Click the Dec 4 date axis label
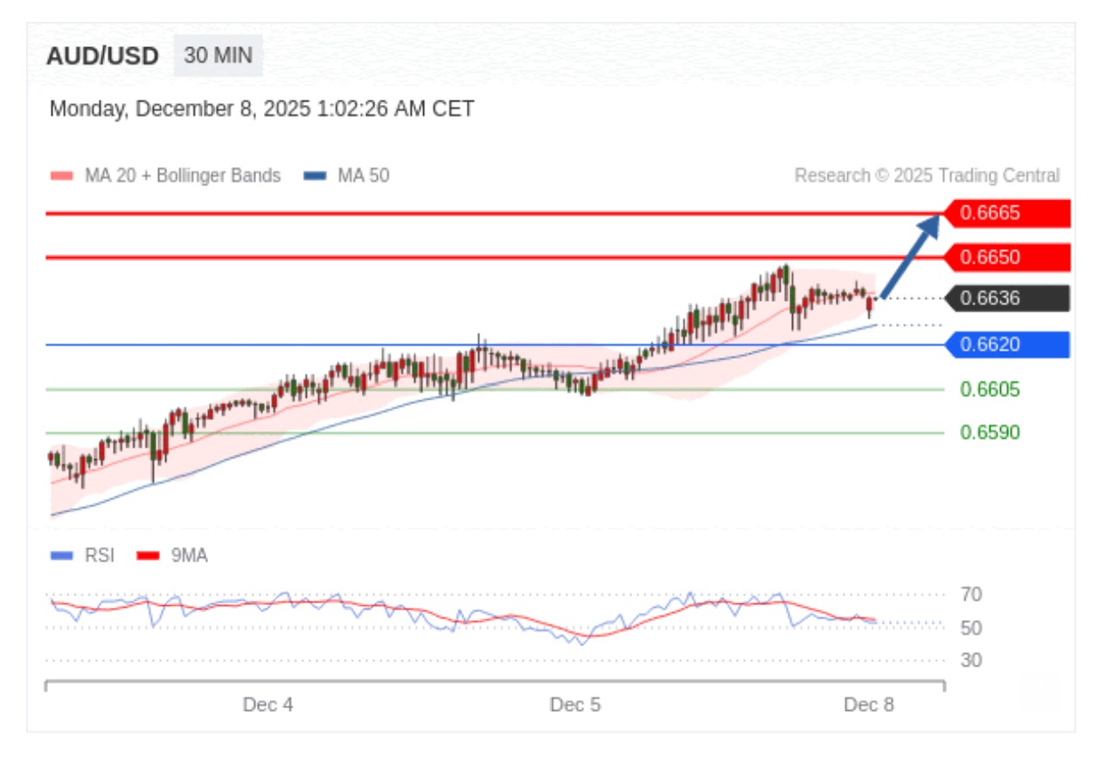Viewport: 1098px width, 766px height. point(268,705)
